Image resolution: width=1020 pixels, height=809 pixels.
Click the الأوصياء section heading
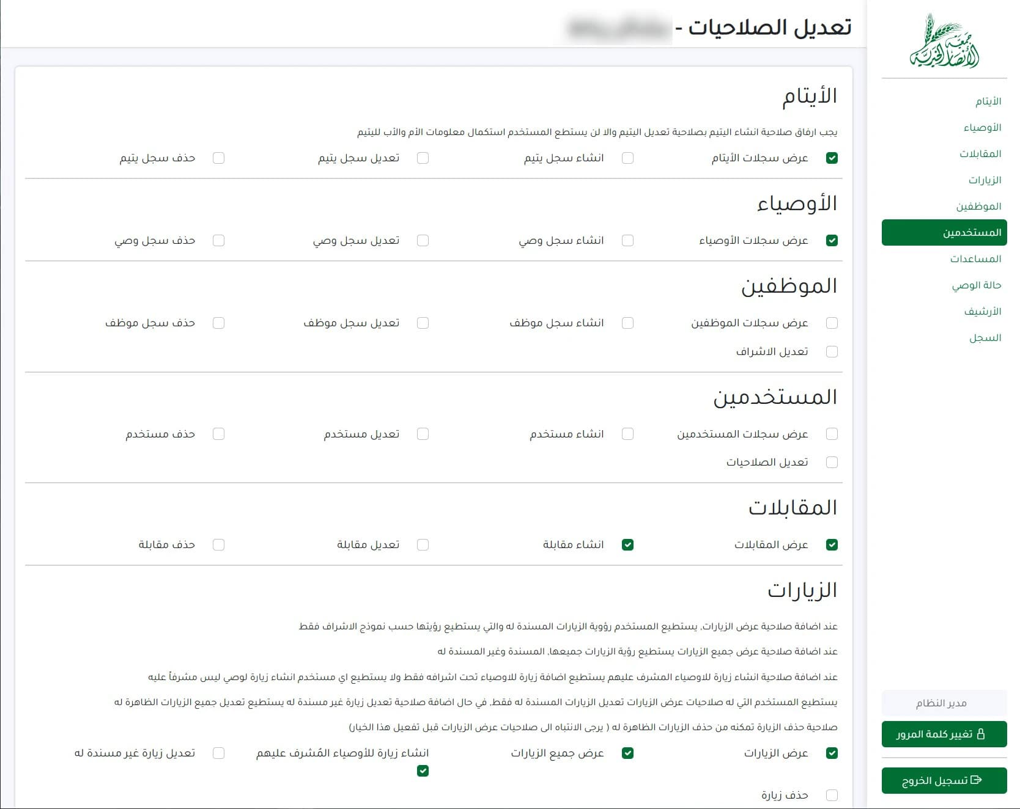point(797,204)
